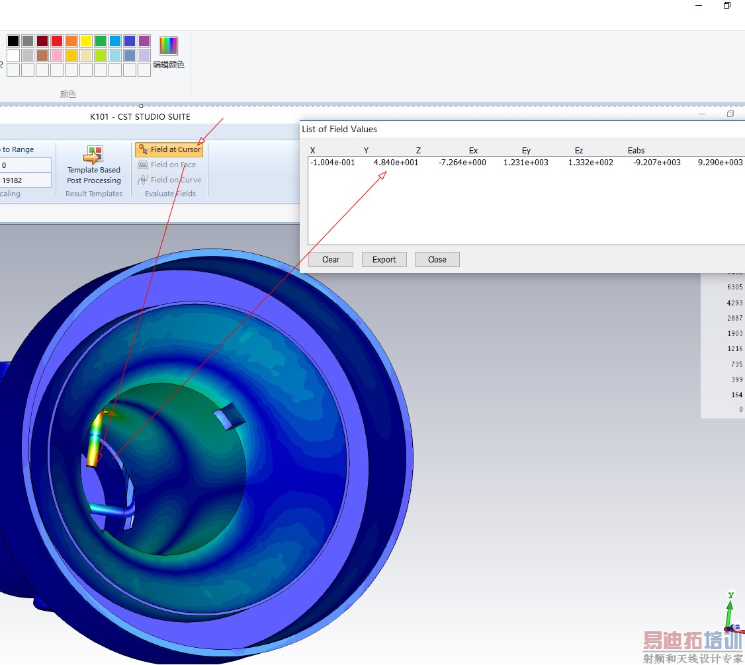
Task: Select the Z value -7.264e+000 cell
Action: pyautogui.click(x=462, y=163)
